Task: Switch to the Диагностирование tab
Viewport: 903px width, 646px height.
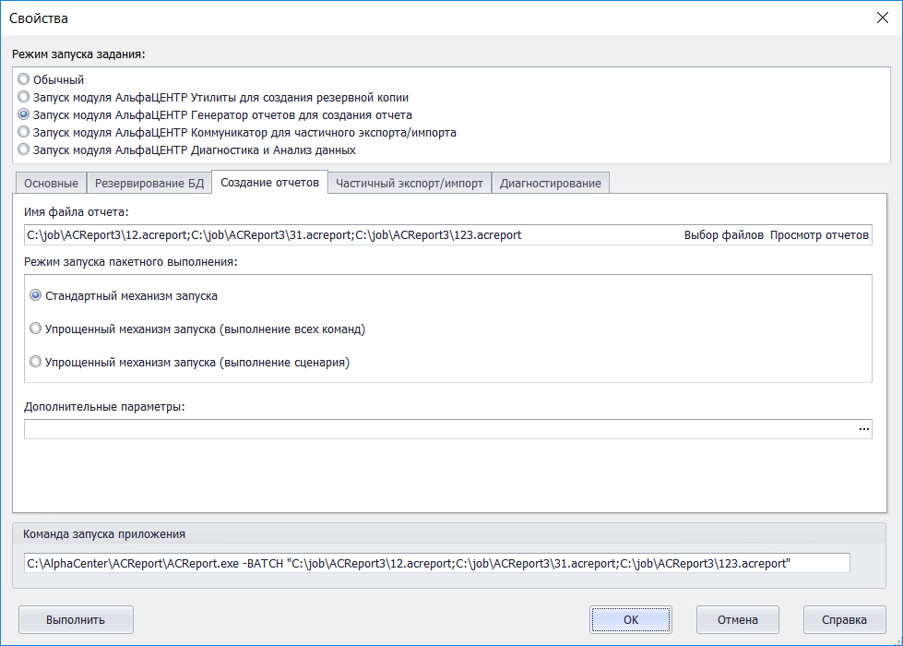Action: tap(550, 183)
